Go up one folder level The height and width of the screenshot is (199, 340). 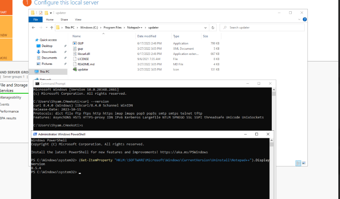[51, 27]
